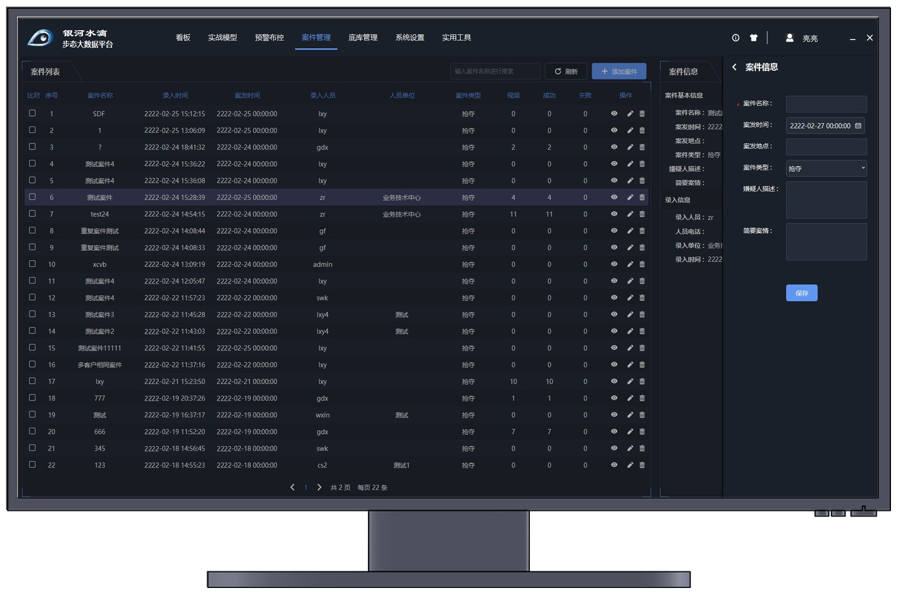Open the 案件类型 dropdown showing 抢夺
The height and width of the screenshot is (594, 897).
[826, 169]
